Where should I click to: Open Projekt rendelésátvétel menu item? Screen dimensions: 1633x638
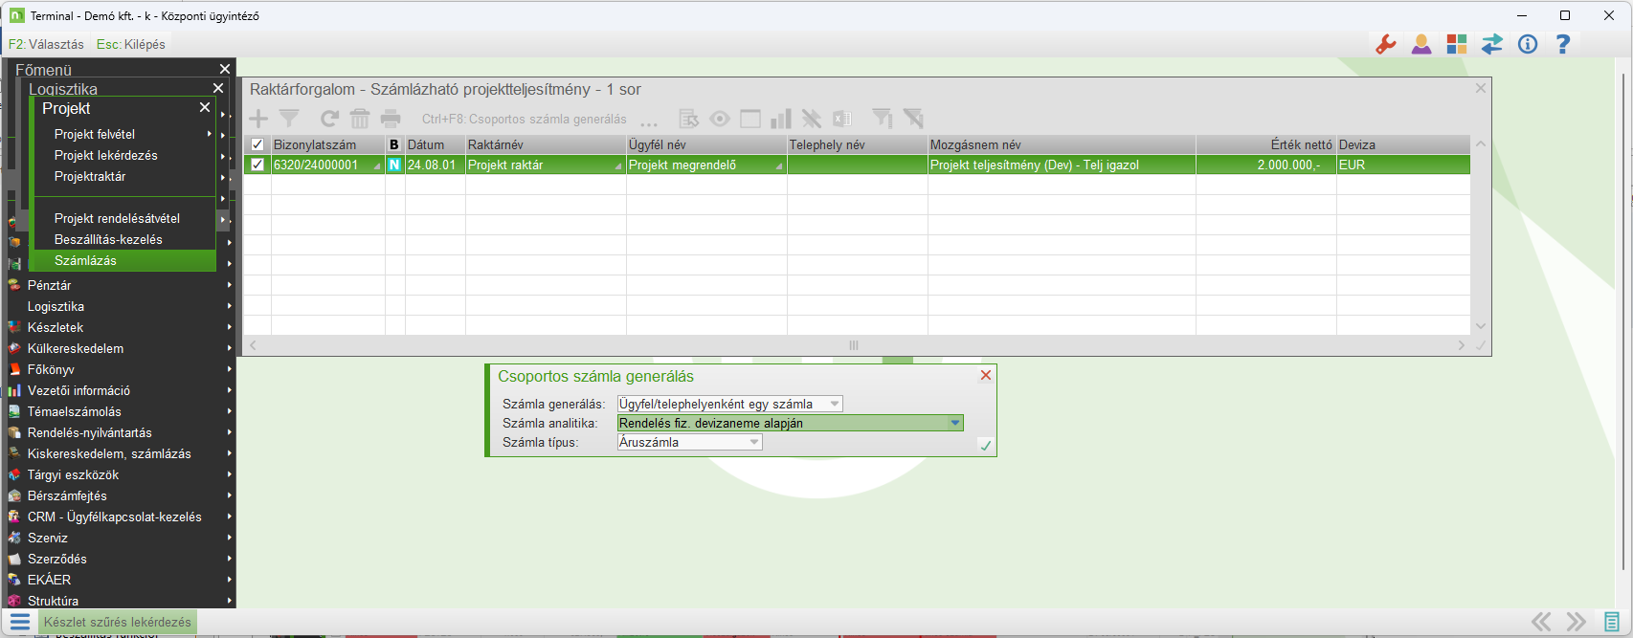(124, 218)
